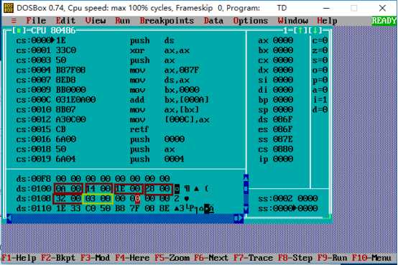Click F9-Run in the bottom bar

[x=332, y=258]
